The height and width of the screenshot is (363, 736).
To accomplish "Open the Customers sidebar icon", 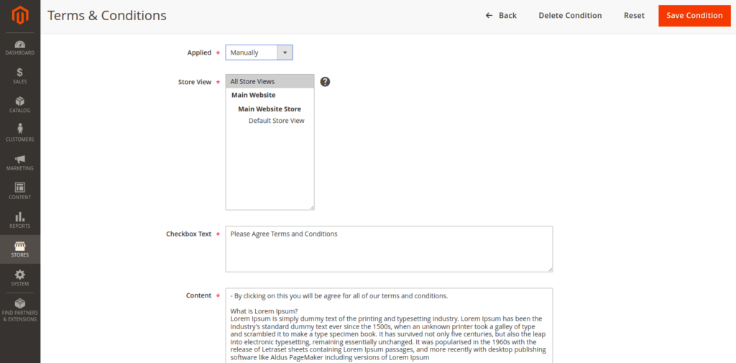I will (x=19, y=133).
